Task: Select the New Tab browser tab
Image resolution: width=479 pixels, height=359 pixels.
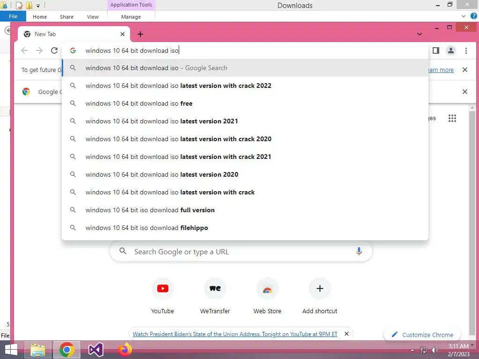Action: (x=73, y=34)
